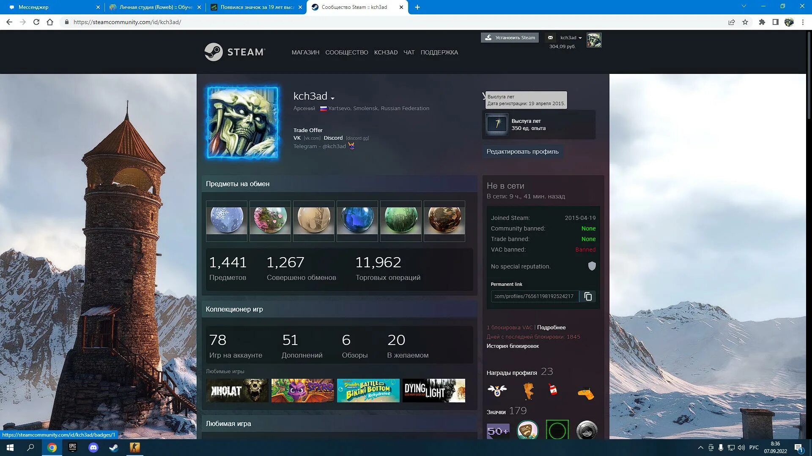Open the Kholat favorite game banner

click(237, 391)
